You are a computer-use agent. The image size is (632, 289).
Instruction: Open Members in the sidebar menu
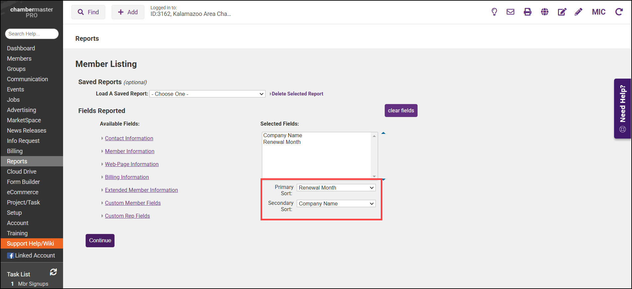(19, 59)
